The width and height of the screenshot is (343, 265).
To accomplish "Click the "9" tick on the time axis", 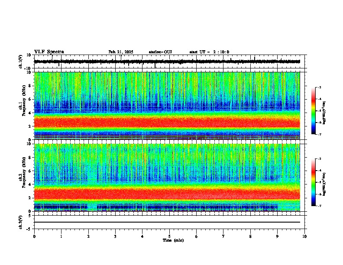I will coord(277,236).
